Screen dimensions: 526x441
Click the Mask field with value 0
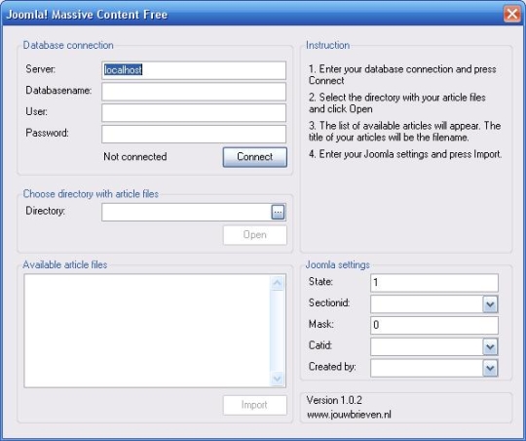[x=434, y=325]
